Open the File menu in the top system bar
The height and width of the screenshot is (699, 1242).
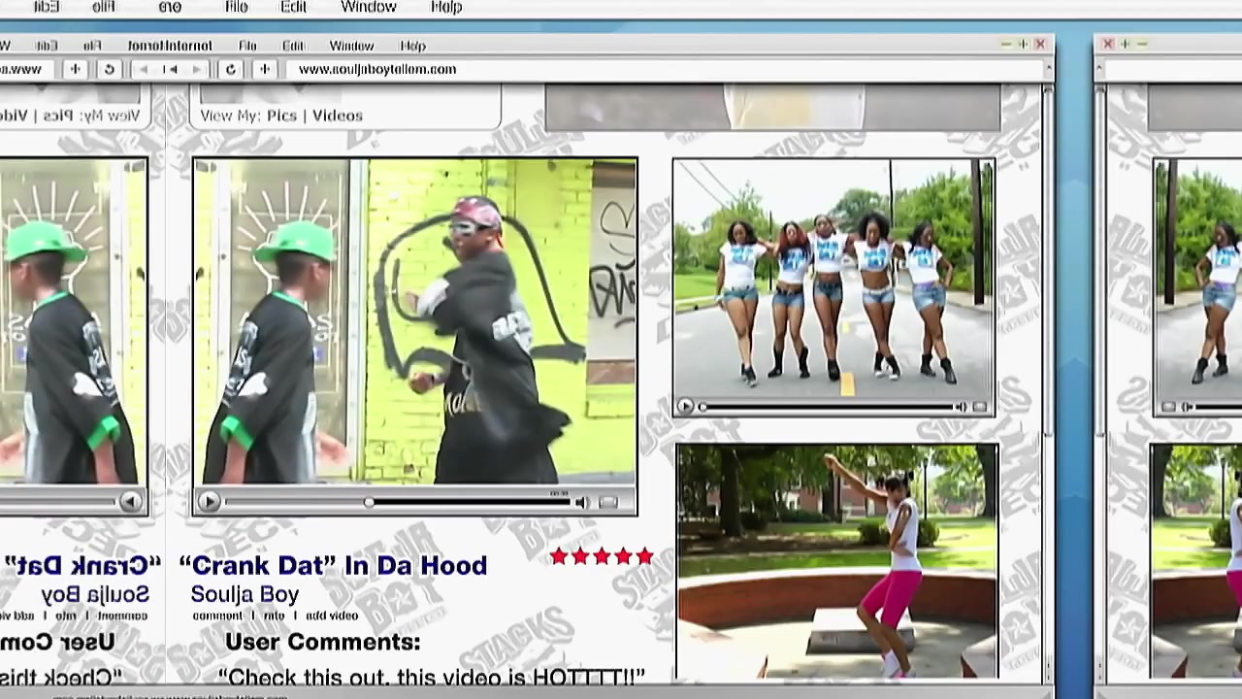[236, 7]
